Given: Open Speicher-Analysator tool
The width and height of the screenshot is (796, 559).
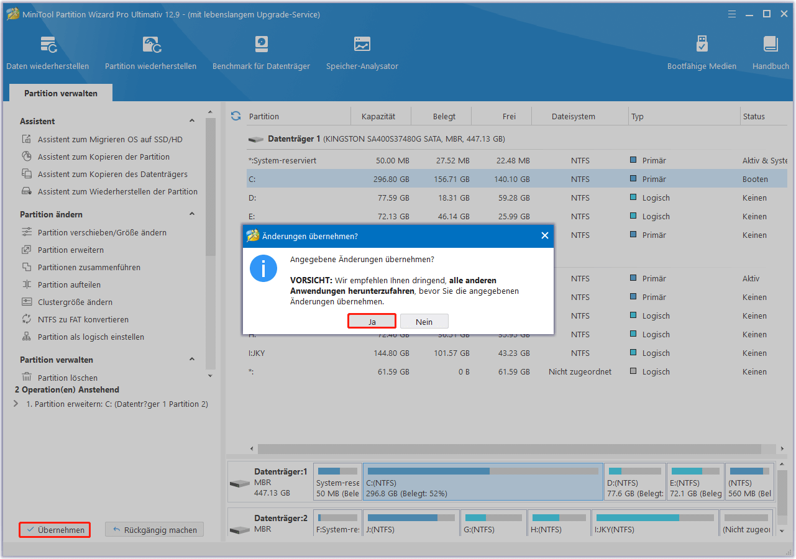Looking at the screenshot, I should click(362, 53).
